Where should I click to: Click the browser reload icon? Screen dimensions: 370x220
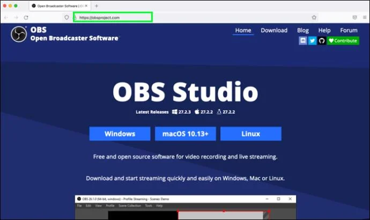pyautogui.click(x=26, y=18)
